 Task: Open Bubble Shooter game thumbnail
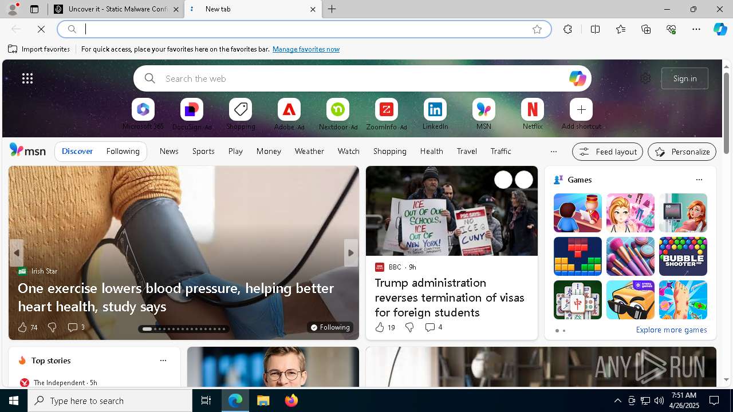click(x=683, y=256)
